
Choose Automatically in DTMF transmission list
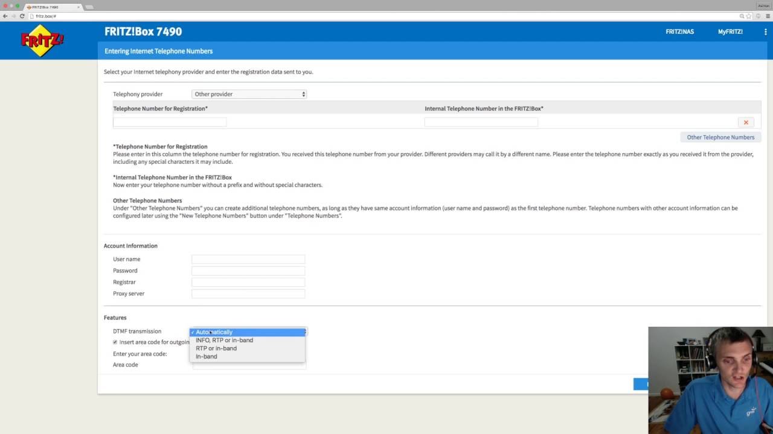248,332
